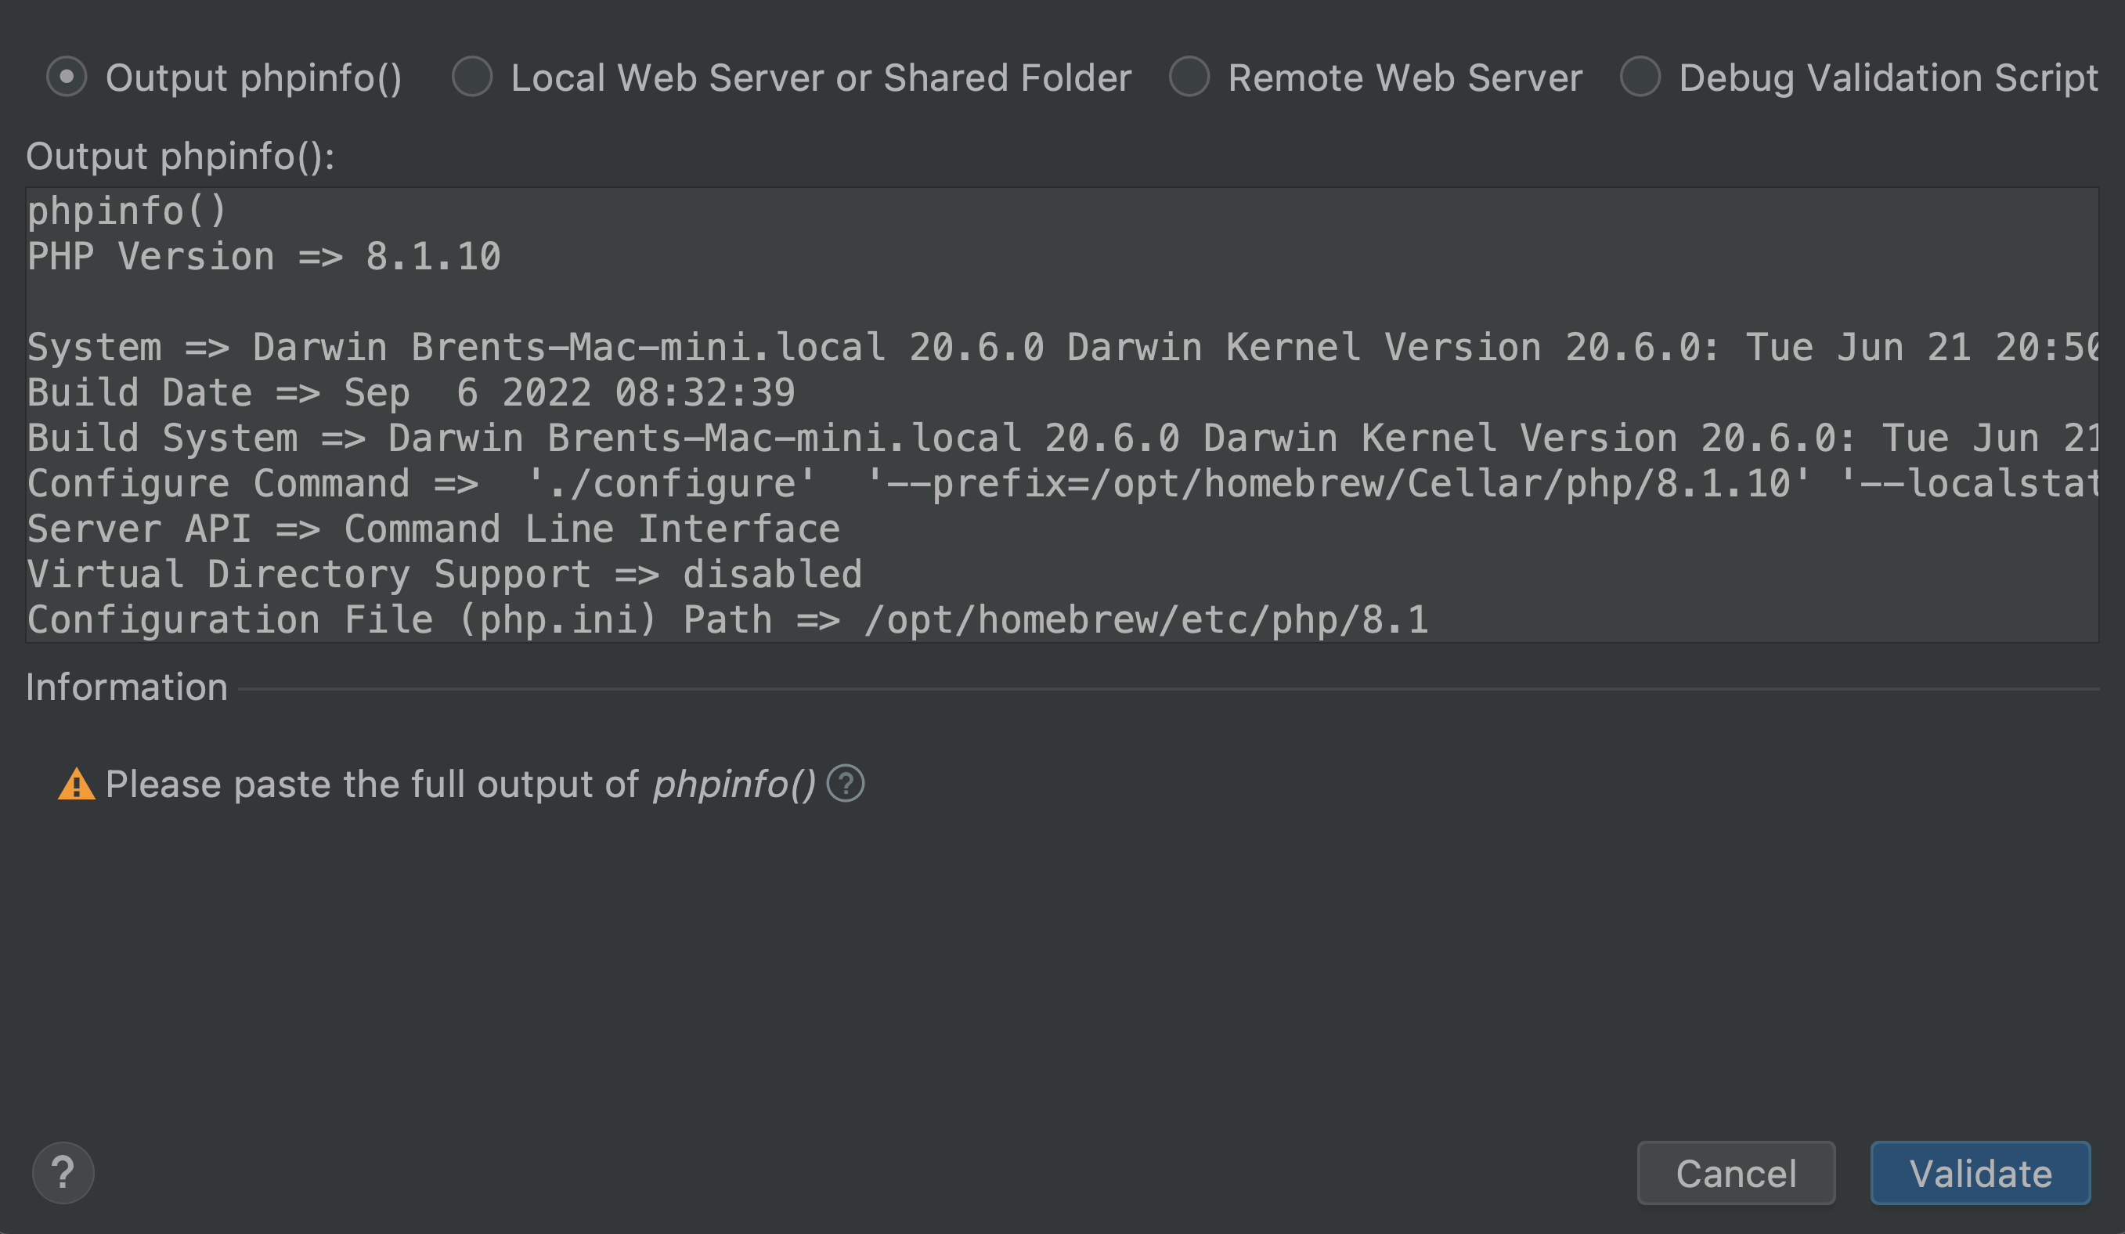Place cursor on the first phpinfo() text line
The height and width of the screenshot is (1234, 2125).
pyautogui.click(x=127, y=211)
